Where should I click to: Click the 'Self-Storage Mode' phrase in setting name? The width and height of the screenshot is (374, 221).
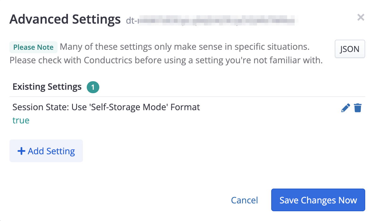tap(129, 107)
